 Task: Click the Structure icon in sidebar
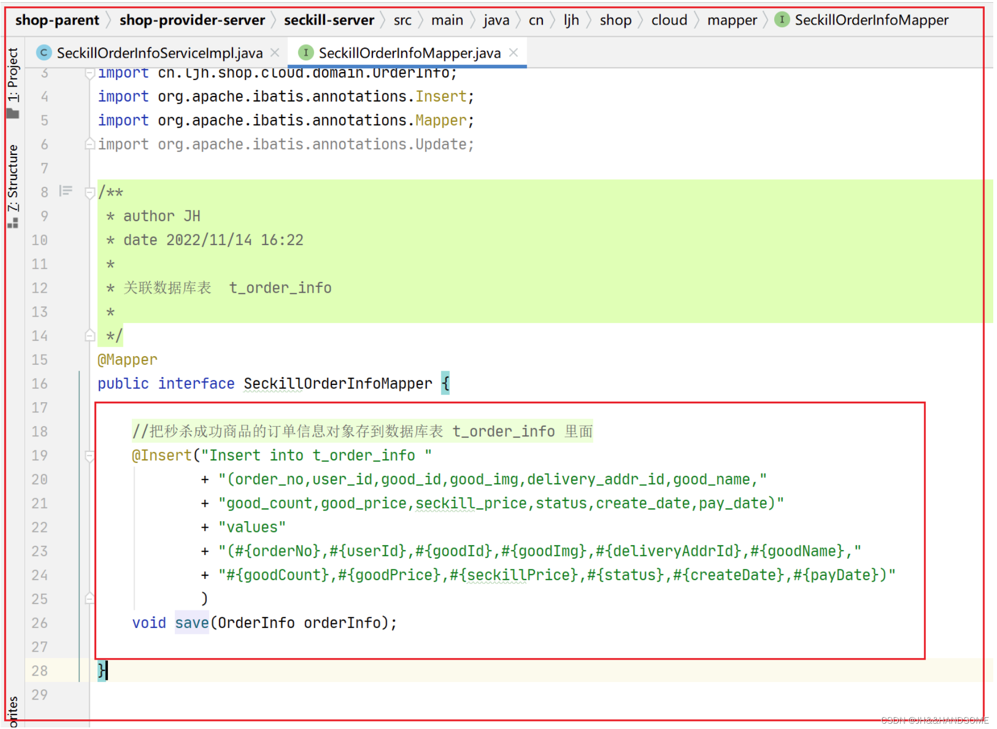[x=13, y=223]
